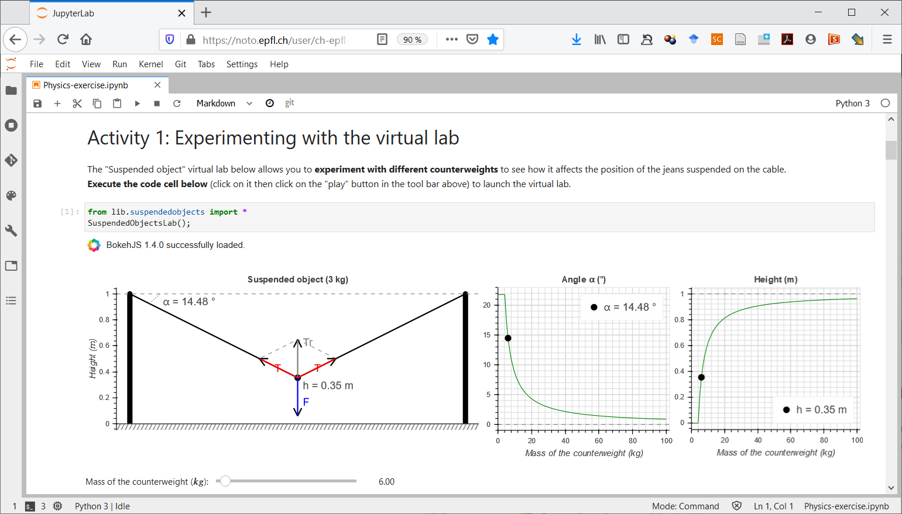Close the Physics-exercise.ipynb notebook tab
The height and width of the screenshot is (514, 902).
pyautogui.click(x=157, y=85)
